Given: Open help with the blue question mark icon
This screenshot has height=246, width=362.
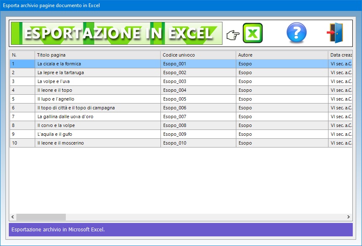Looking at the screenshot, I should pyautogui.click(x=296, y=33).
